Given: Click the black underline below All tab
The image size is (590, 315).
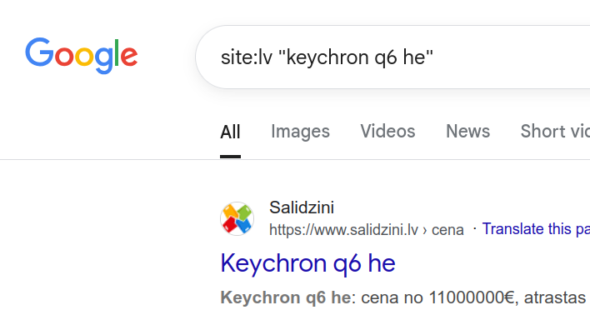Looking at the screenshot, I should point(230,157).
